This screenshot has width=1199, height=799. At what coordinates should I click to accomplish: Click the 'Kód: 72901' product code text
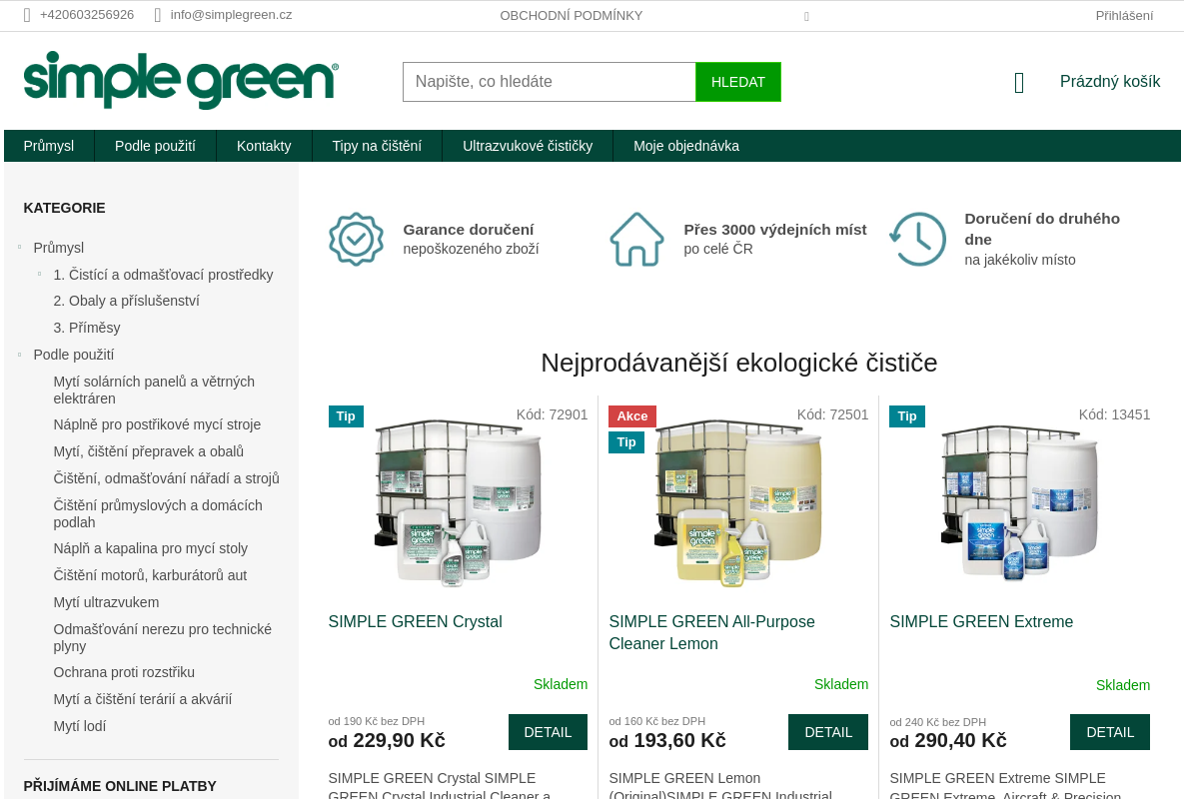click(552, 414)
